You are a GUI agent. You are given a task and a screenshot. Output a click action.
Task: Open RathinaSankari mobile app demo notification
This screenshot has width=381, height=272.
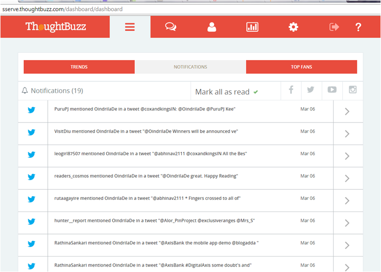click(x=156, y=243)
